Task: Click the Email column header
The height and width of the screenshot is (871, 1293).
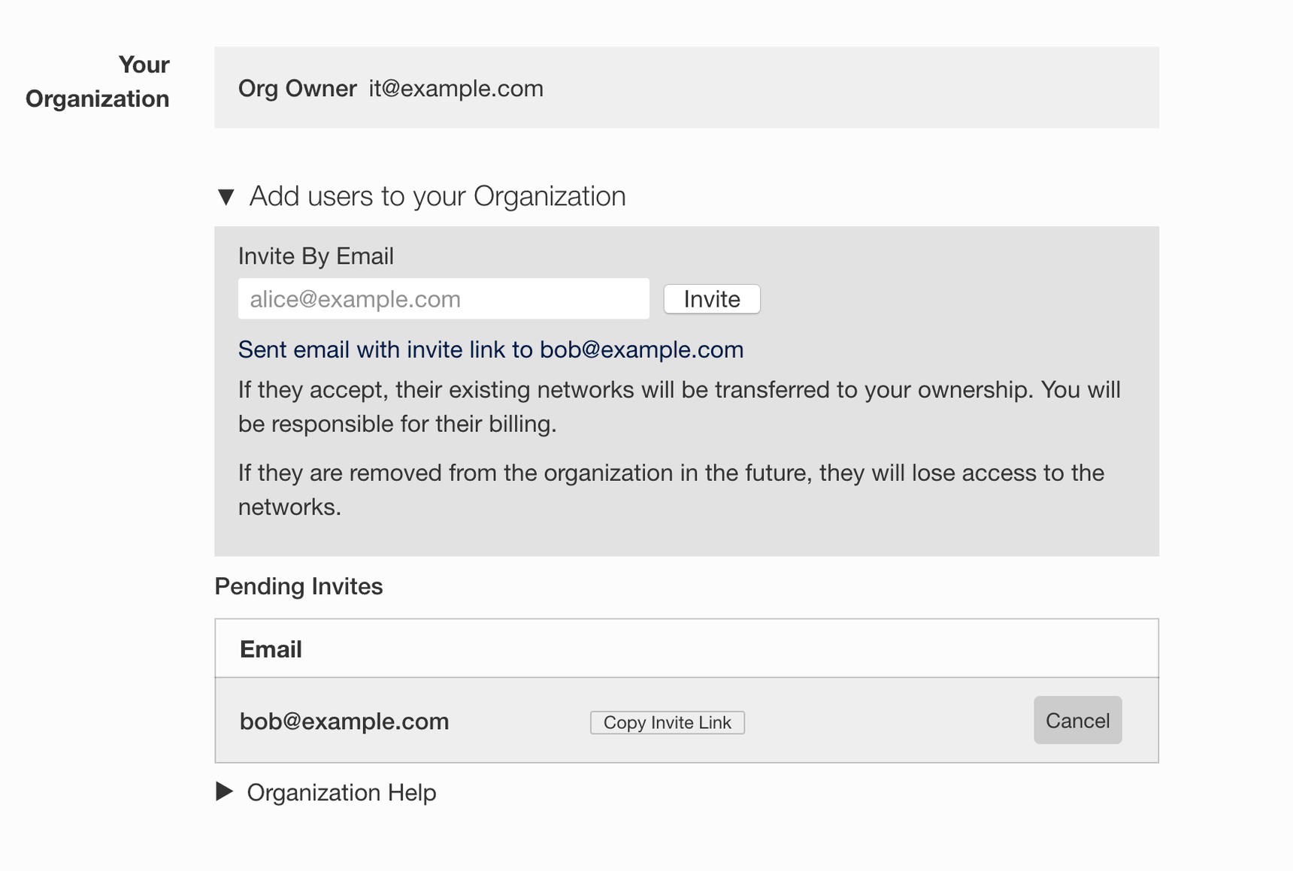Action: pyautogui.click(x=271, y=648)
